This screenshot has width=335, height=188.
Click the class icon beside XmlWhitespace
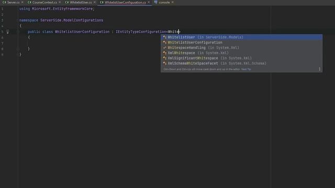click(165, 53)
